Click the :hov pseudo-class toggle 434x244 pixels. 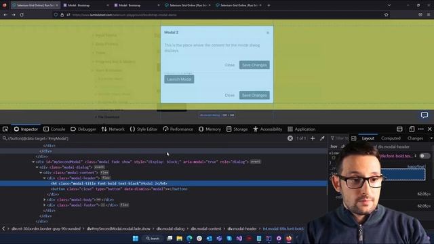pyautogui.click(x=334, y=146)
